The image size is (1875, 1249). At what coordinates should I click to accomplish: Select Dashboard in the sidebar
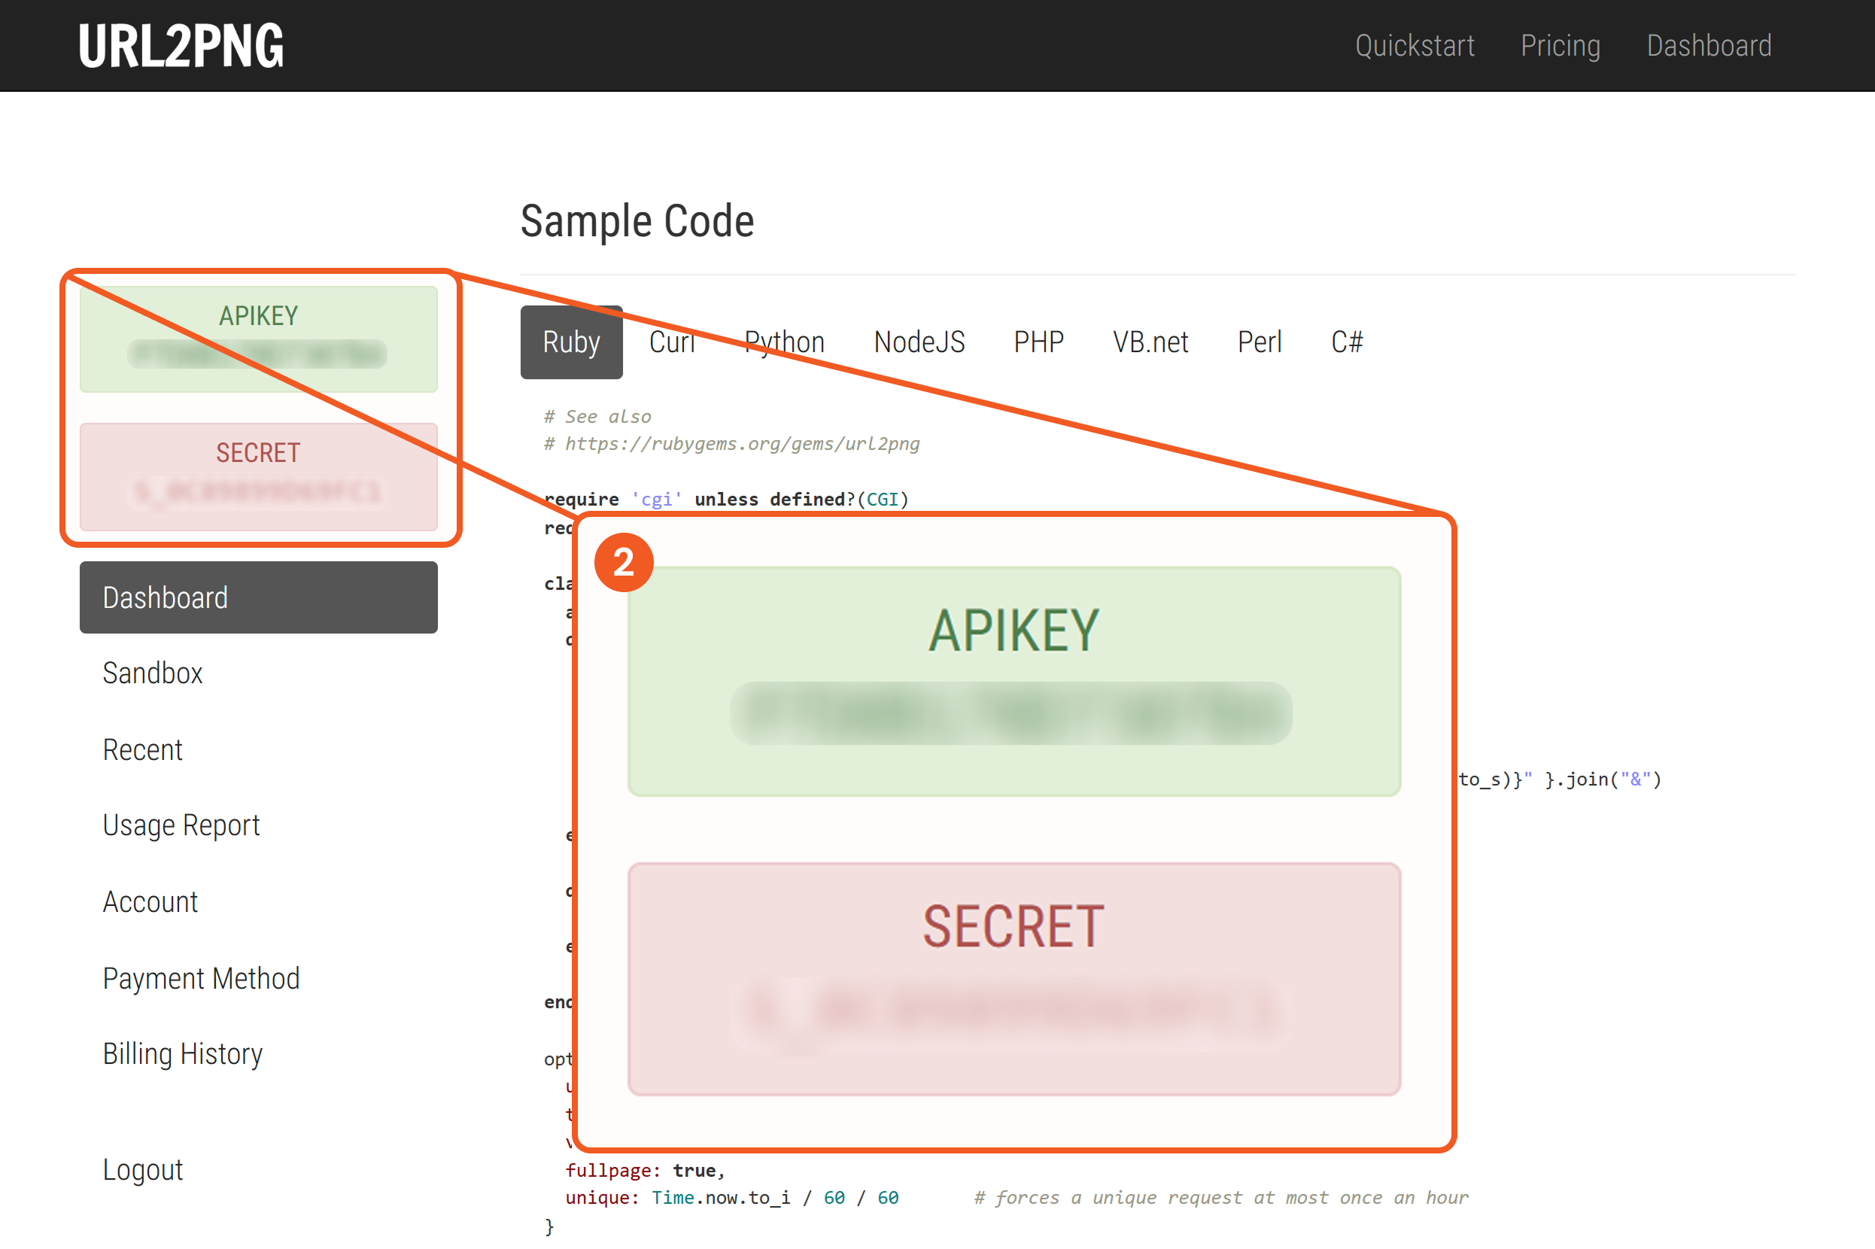tap(258, 597)
